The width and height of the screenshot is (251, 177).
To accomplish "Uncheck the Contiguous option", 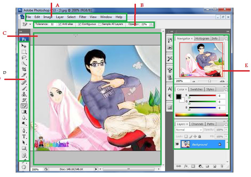I will (x=80, y=24).
